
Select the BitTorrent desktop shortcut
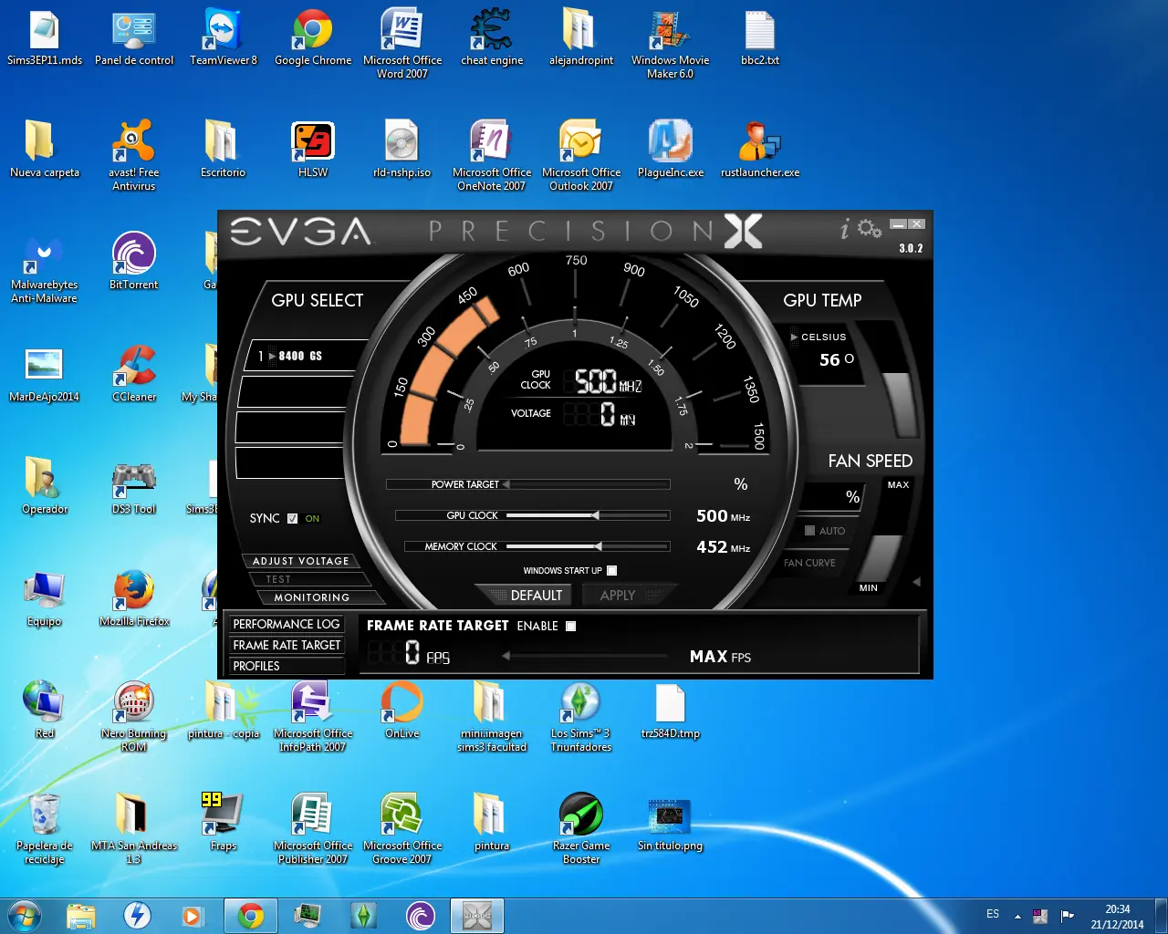click(134, 262)
